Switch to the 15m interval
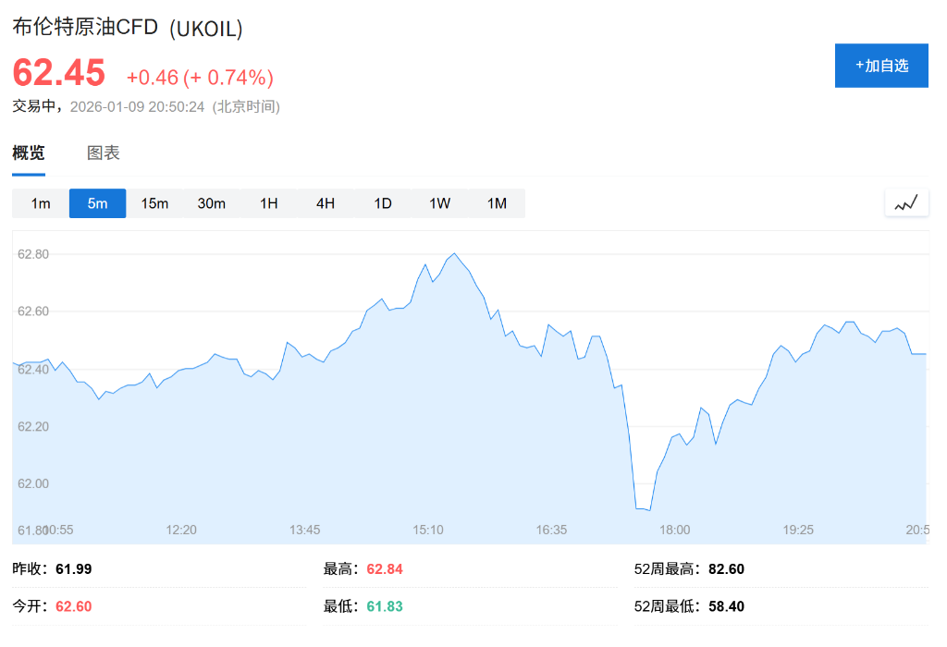Image resolution: width=947 pixels, height=647 pixels. click(x=154, y=202)
